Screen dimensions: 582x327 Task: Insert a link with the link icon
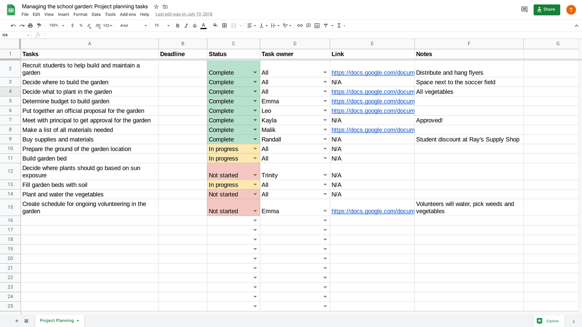click(x=300, y=26)
